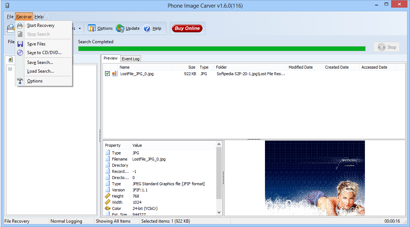This screenshot has height=227, width=410.
Task: Open the Help menu in menu bar
Action: point(39,17)
